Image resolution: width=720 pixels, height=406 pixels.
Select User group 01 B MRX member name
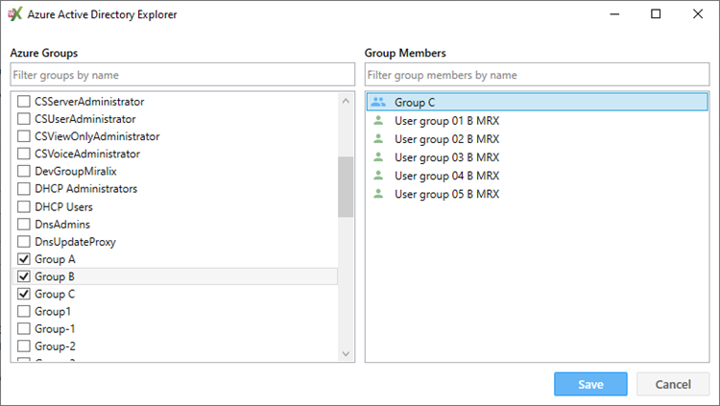point(446,121)
